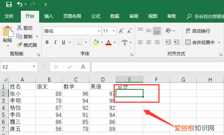This screenshot has height=135, width=224.
Task: Switch to the 开始 ribbon tab
Action: pyautogui.click(x=30, y=16)
